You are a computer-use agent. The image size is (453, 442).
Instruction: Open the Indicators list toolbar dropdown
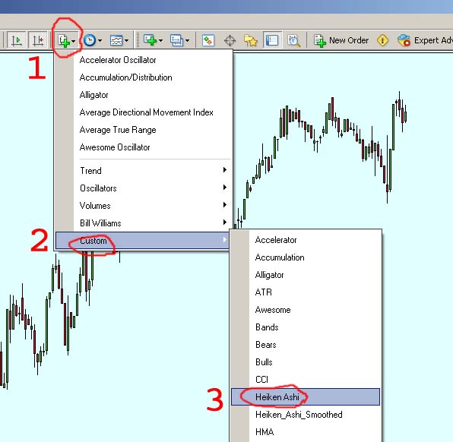66,40
